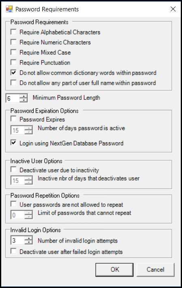This screenshot has height=288, width=182.
Task: Increase Minimum Password Length with up arrow
Action: click(x=23, y=96)
